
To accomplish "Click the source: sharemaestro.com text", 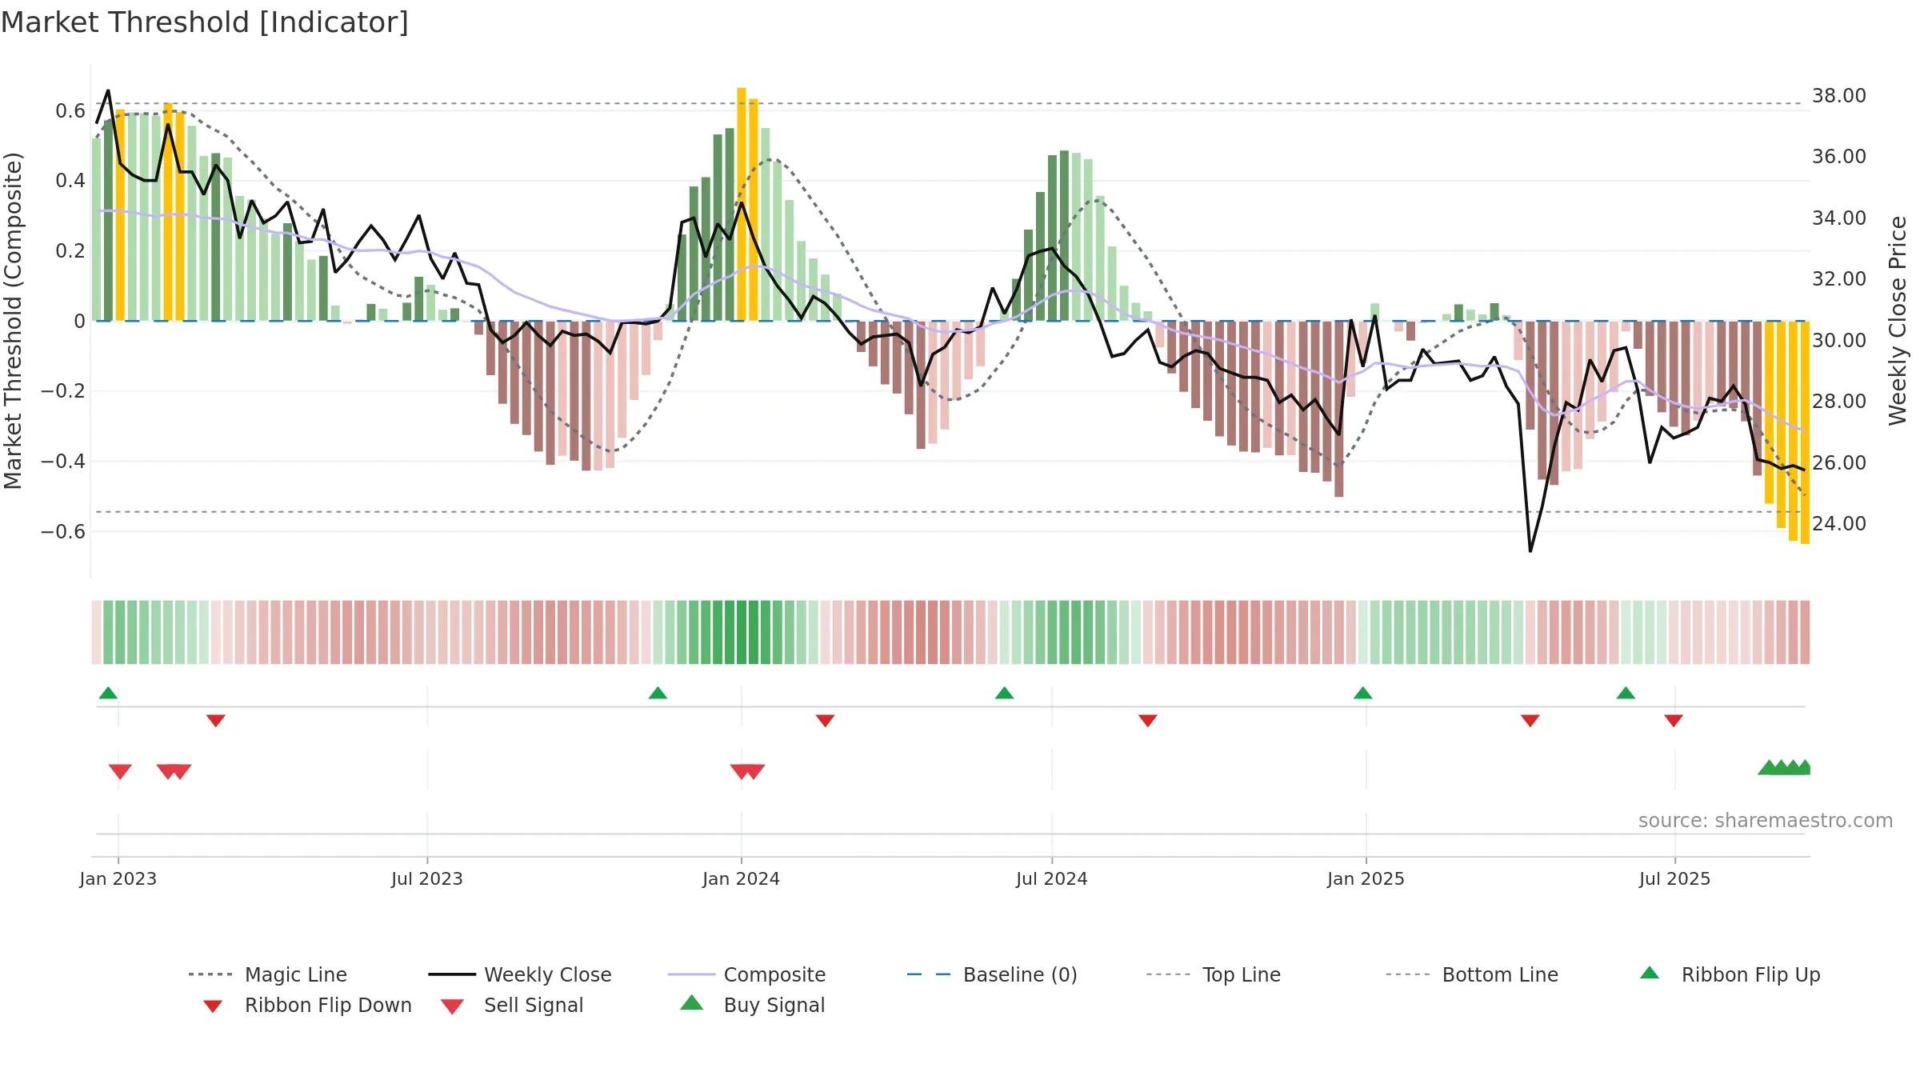I will [1766, 821].
